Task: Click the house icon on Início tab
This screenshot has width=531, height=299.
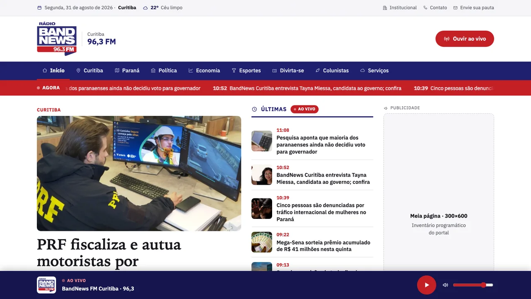Action: 45,71
